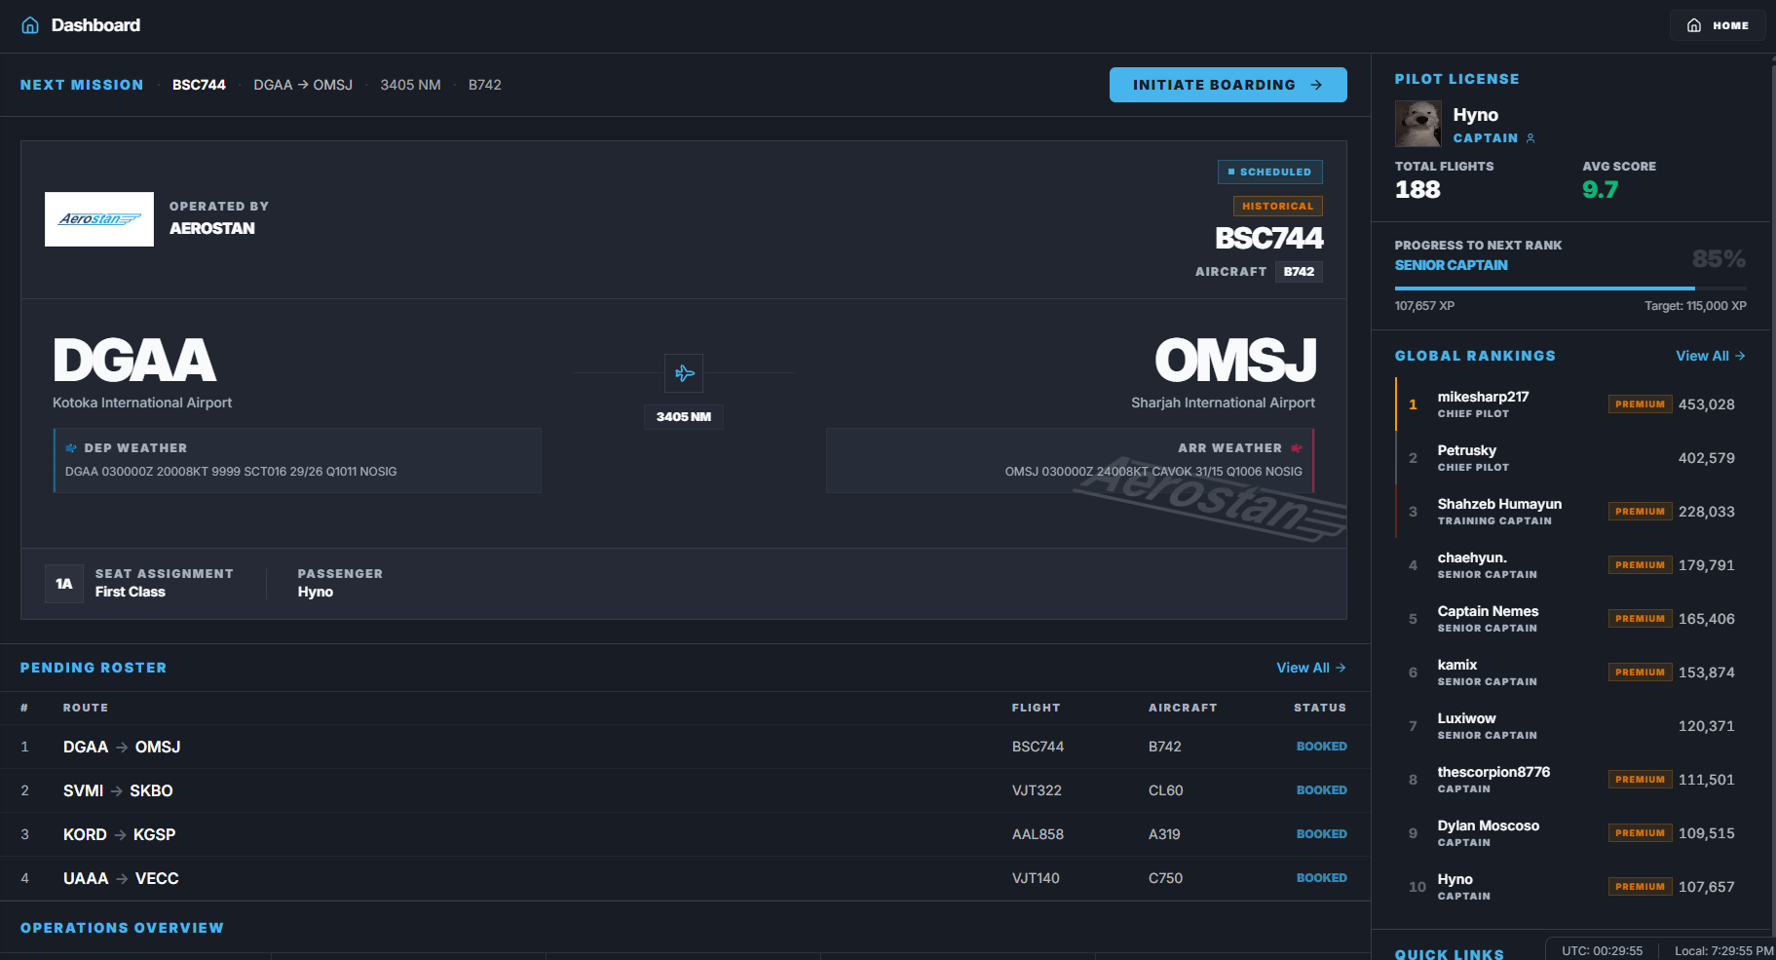The width and height of the screenshot is (1776, 960).
Task: Click Kotoka International Airport name
Action: click(x=142, y=403)
